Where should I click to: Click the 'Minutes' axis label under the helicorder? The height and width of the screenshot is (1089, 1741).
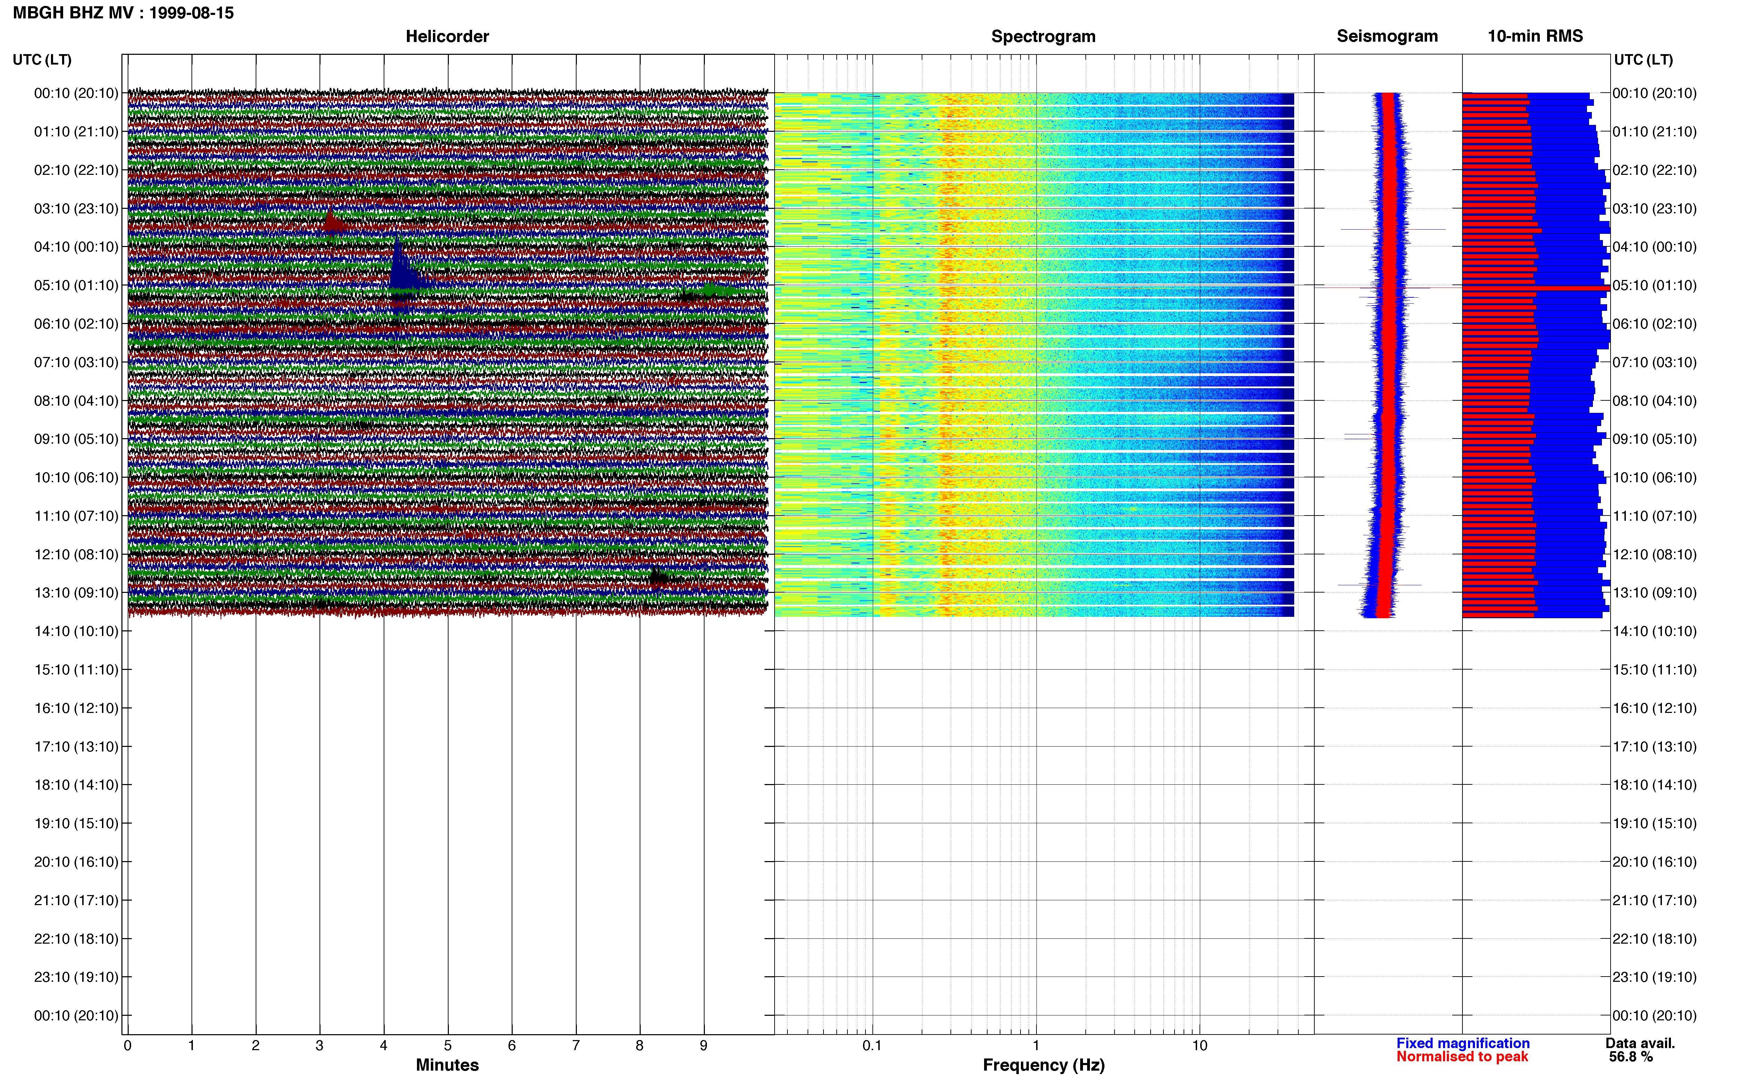447,1064
